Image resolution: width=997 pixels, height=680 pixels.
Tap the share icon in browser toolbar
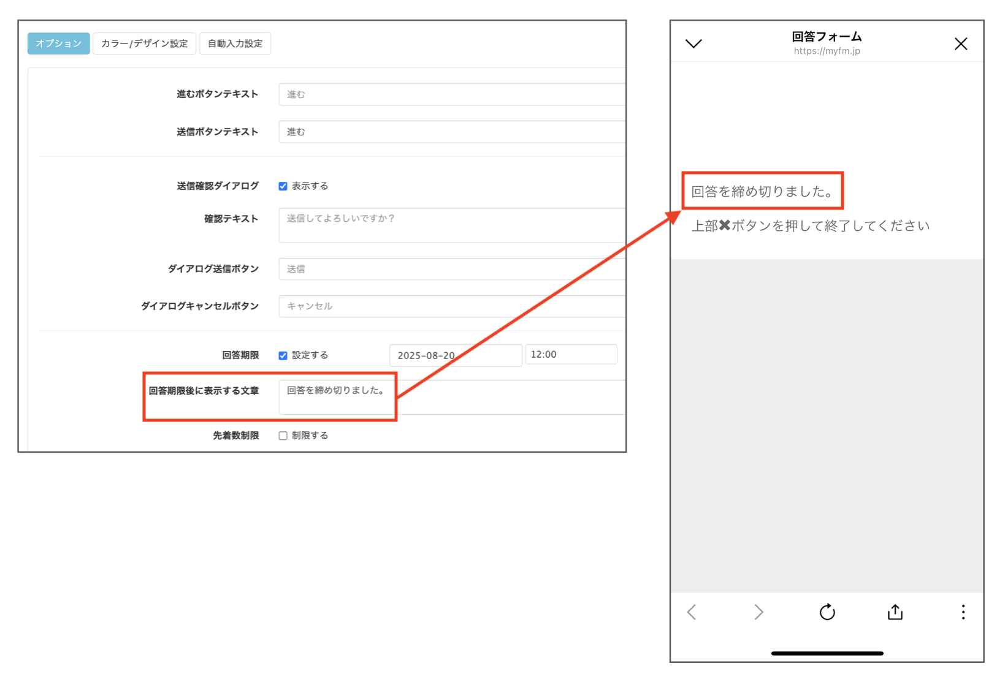[895, 612]
